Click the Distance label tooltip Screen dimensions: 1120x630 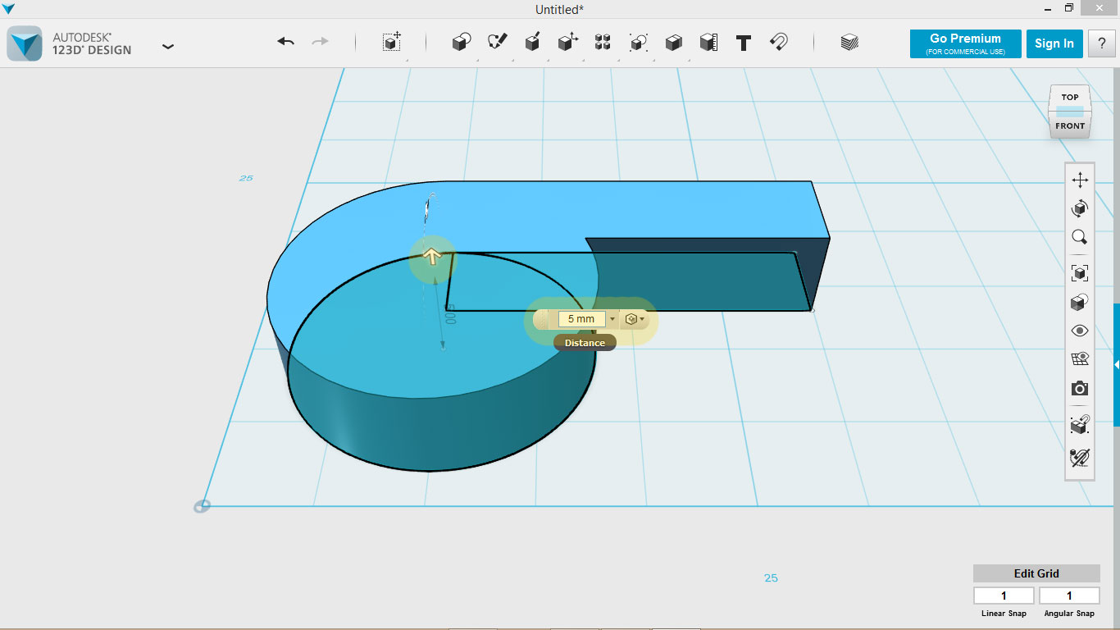585,343
